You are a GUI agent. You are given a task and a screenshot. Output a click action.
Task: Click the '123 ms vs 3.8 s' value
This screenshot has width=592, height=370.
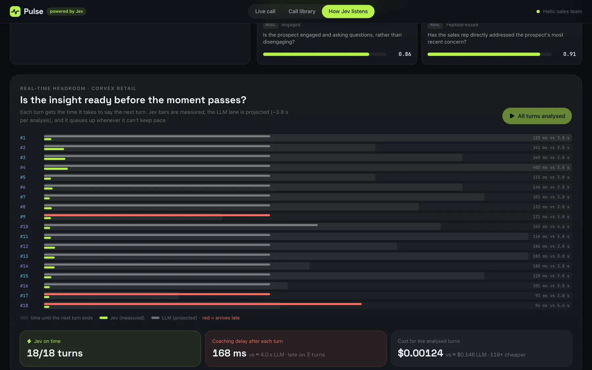pyautogui.click(x=551, y=138)
